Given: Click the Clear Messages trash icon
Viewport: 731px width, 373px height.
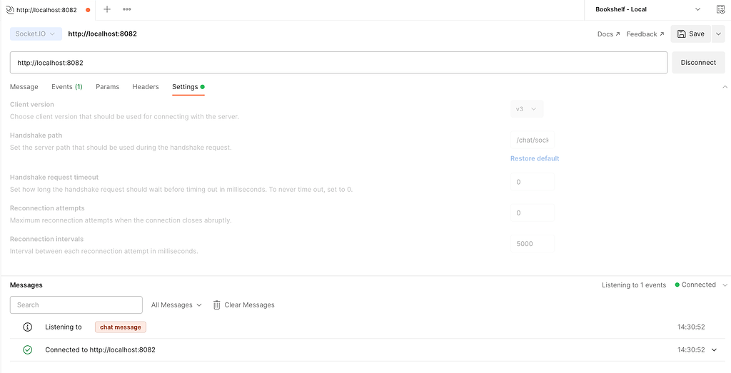Looking at the screenshot, I should pos(217,305).
